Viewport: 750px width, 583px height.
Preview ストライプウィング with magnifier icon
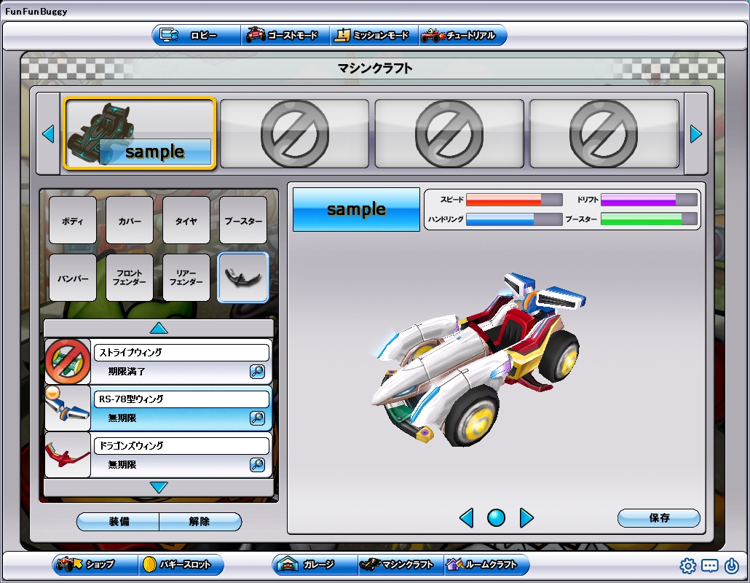point(257,372)
